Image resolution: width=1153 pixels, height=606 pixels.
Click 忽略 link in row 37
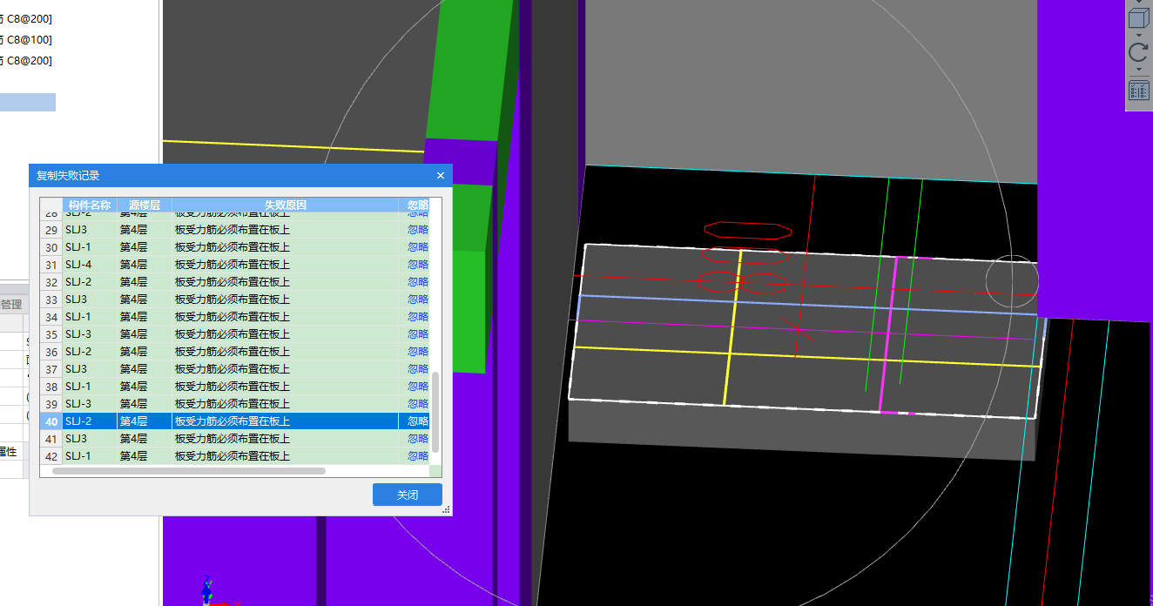tap(418, 369)
